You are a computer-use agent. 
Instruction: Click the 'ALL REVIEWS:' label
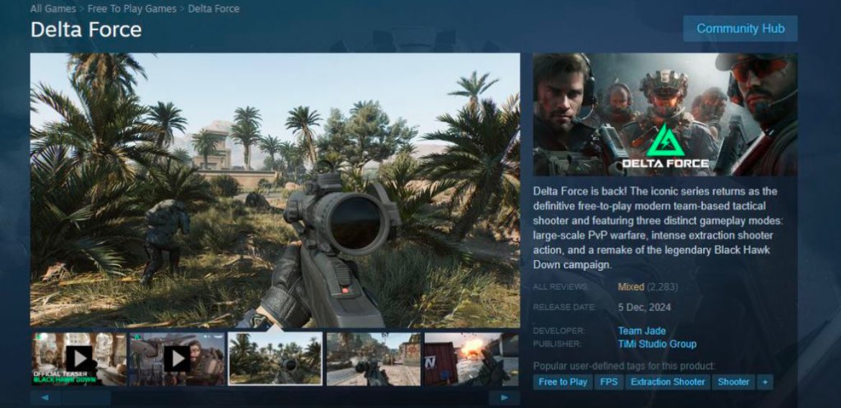pos(561,287)
